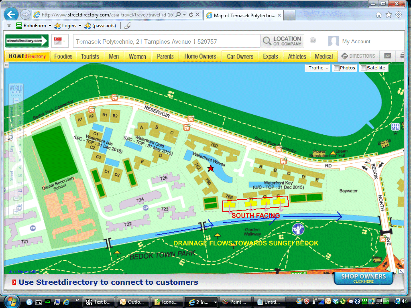Click the volume speaker icon in system tray
This screenshot has width=411, height=308.
point(404,302)
